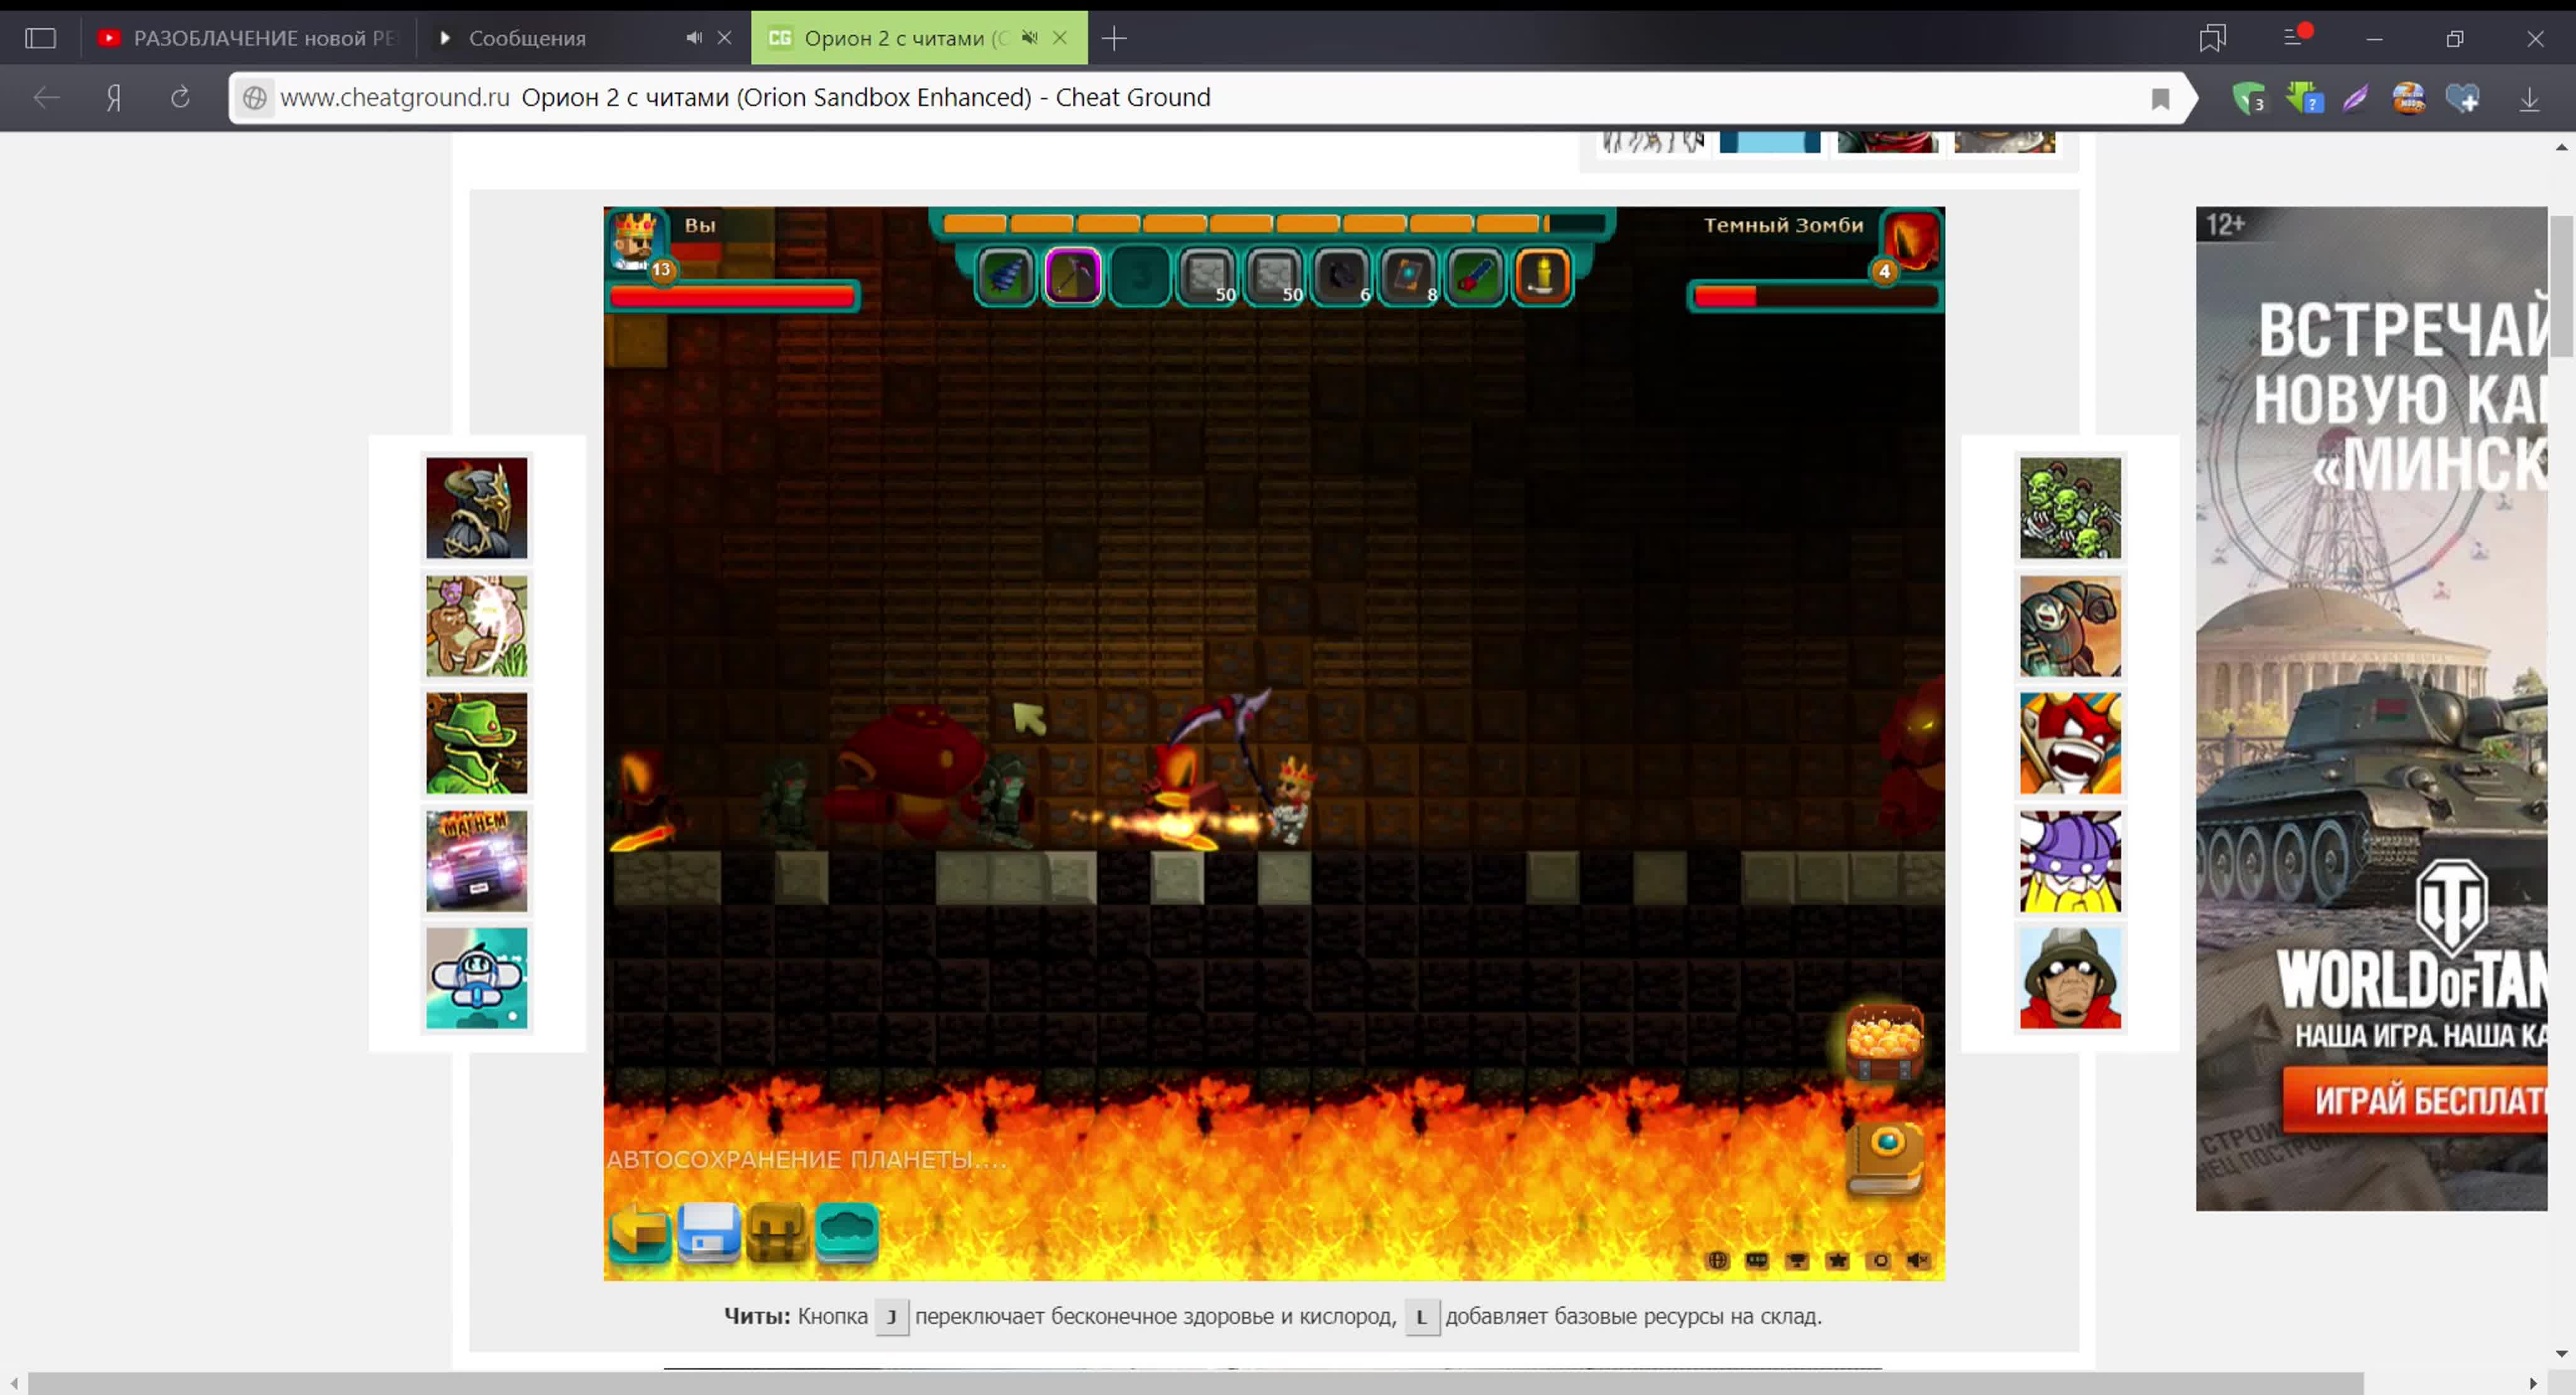Mute the Сообщения tab speaker icon
The image size is (2576, 1395).
[693, 38]
